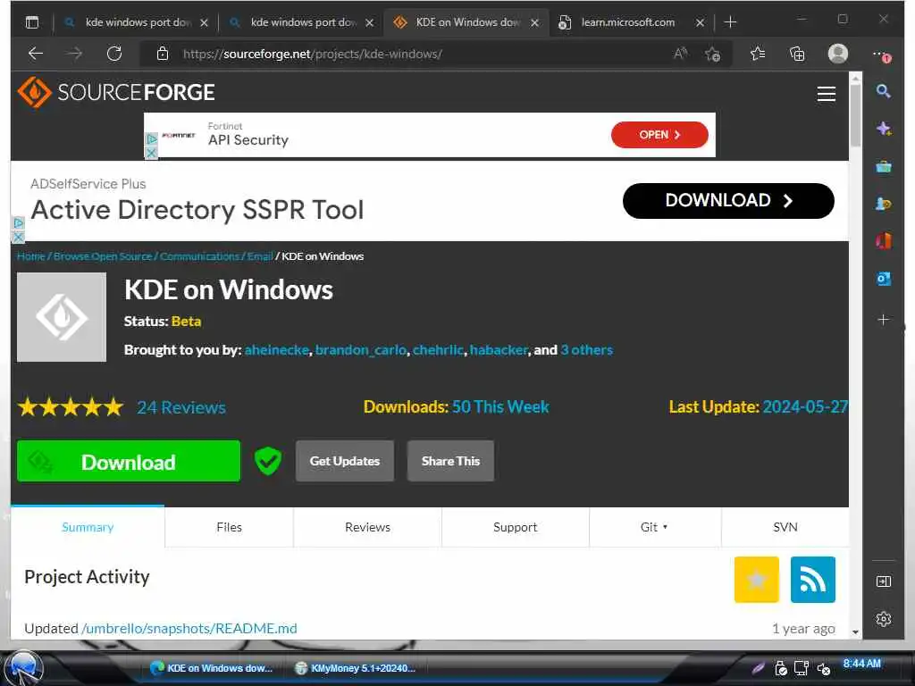Click the blue RSS feed icon
Screen dimensions: 915x686
coord(813,579)
